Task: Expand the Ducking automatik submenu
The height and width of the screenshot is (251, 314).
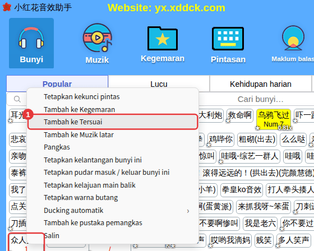Action: tap(113, 210)
